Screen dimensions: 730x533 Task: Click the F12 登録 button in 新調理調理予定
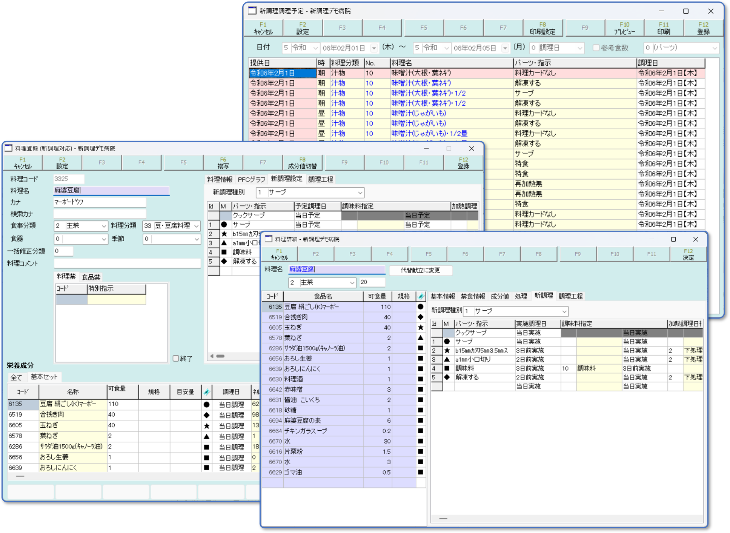coord(704,28)
